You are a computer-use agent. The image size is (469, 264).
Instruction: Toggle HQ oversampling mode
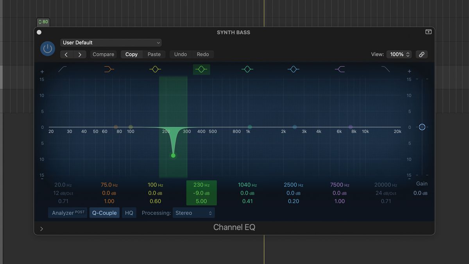(x=129, y=213)
